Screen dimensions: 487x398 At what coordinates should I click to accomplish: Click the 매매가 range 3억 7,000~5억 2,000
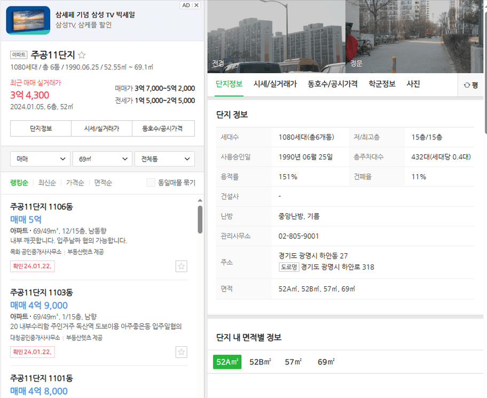pos(164,88)
